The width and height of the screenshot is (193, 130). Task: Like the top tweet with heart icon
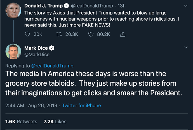pos(91,34)
